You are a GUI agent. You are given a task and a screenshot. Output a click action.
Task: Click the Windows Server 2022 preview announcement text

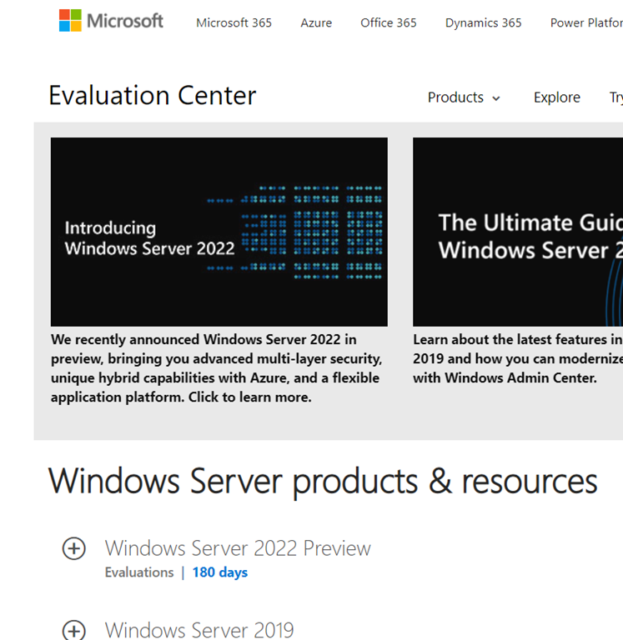click(216, 368)
